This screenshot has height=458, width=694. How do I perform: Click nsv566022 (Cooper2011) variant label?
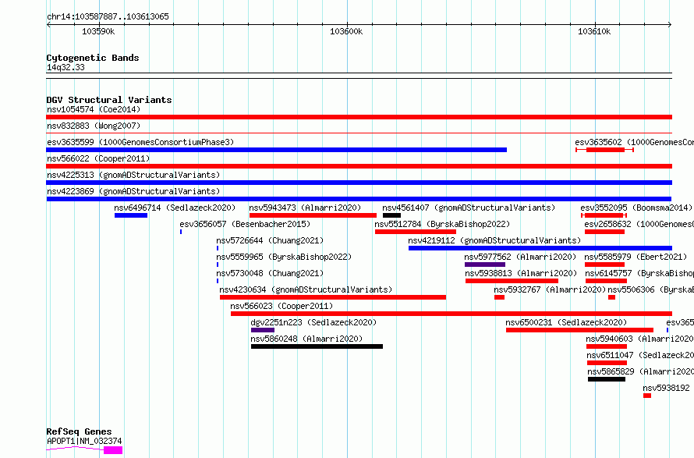pos(98,158)
